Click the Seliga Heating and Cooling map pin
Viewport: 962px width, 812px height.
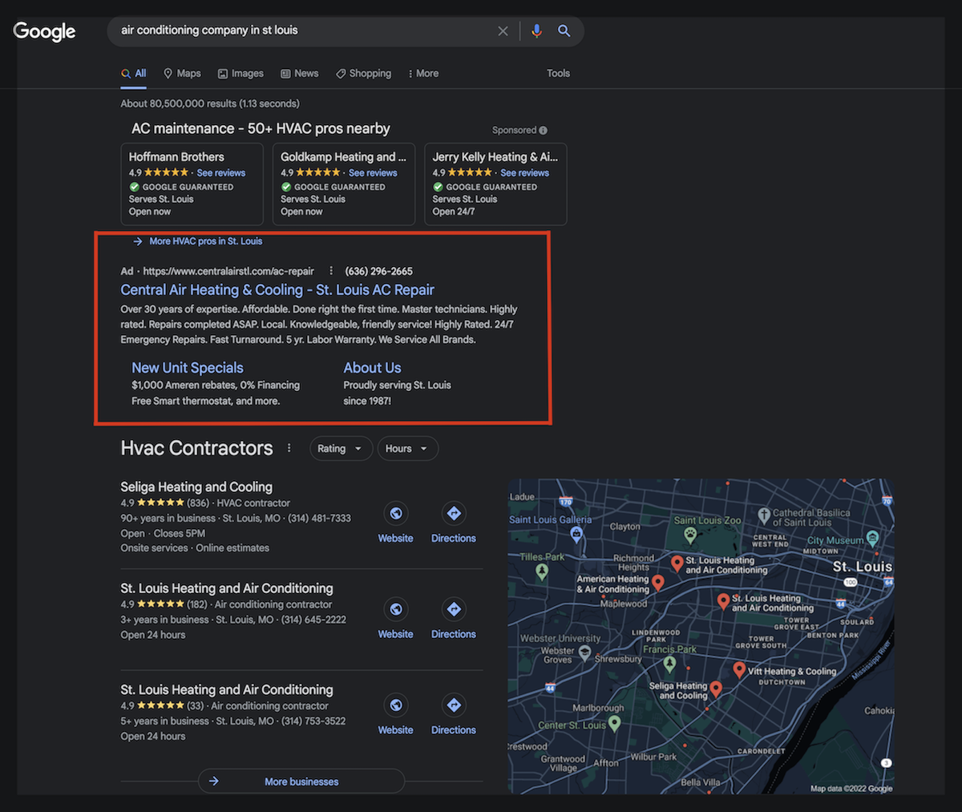coord(716,689)
